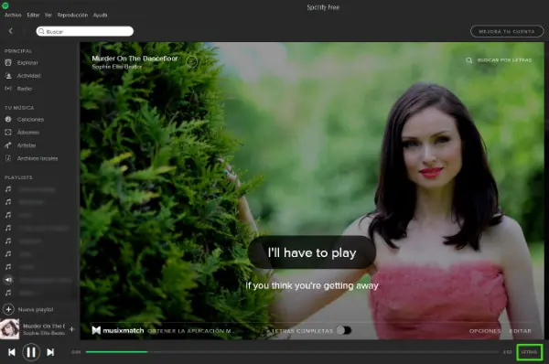Open Radio in the sidebar

pyautogui.click(x=18, y=89)
